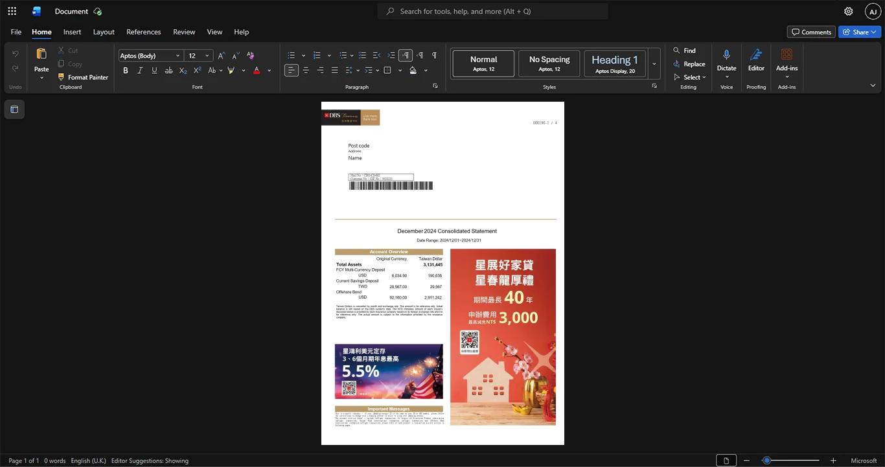Increase font size with grow icon
Viewport: 885px width, 467px height.
click(222, 55)
